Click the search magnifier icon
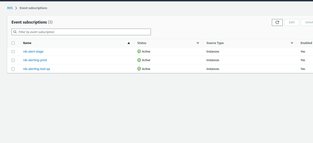The image size is (313, 143). (x=15, y=32)
